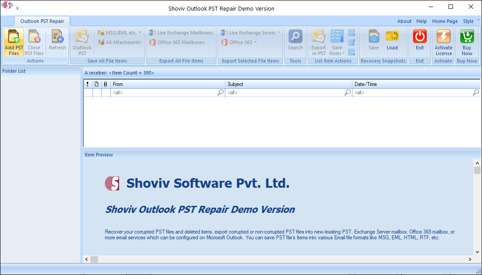Screen dimensions: 482x275
Task: Click middle checklist icon in List Item Actions
Action: pos(351,42)
